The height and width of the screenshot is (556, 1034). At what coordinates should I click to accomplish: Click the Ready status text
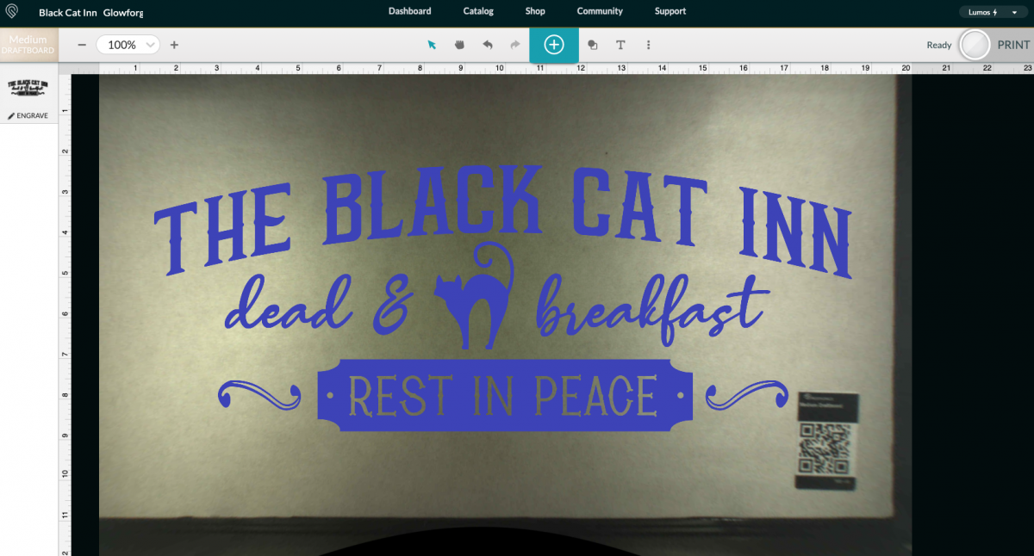click(x=939, y=45)
